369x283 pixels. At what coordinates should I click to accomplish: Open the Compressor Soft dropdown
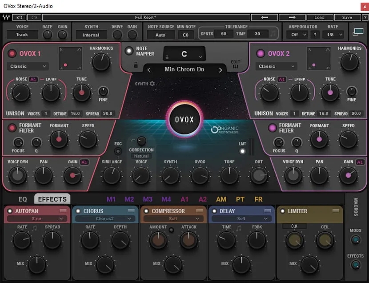173,219
